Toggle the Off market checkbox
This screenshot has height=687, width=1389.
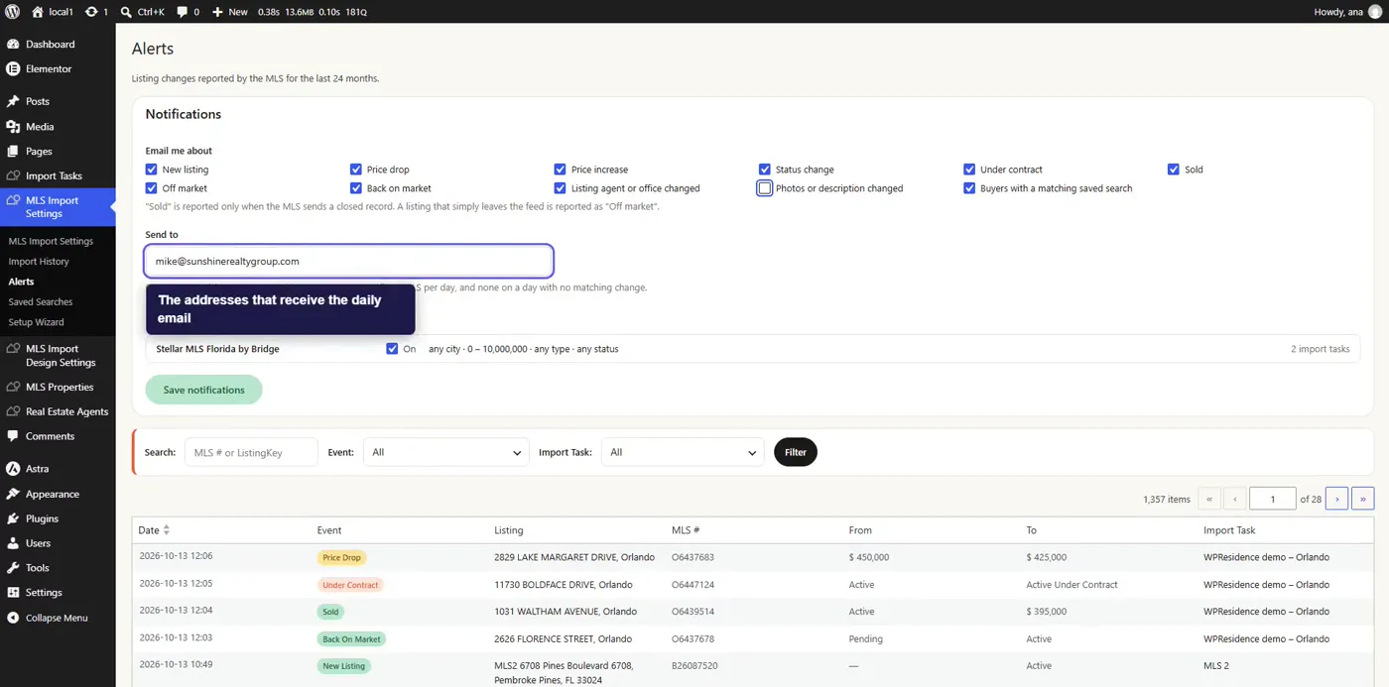tap(152, 188)
